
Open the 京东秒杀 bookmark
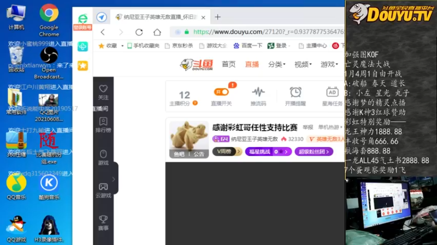coord(179,46)
